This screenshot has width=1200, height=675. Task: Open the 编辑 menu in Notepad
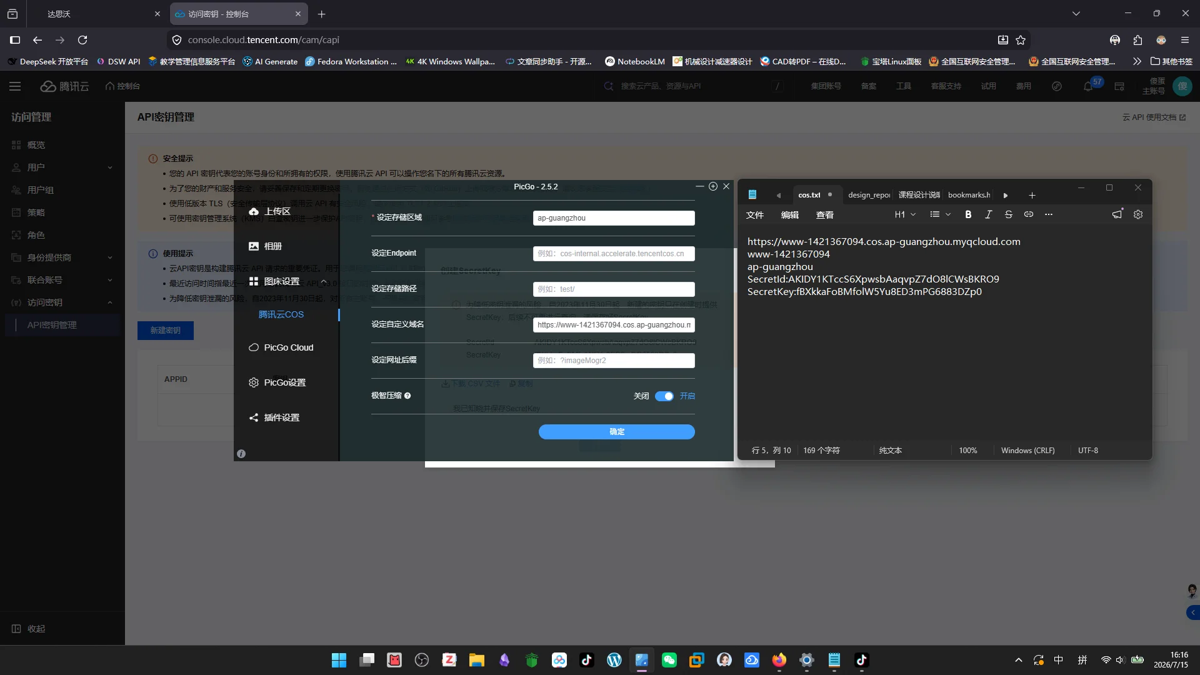point(790,215)
